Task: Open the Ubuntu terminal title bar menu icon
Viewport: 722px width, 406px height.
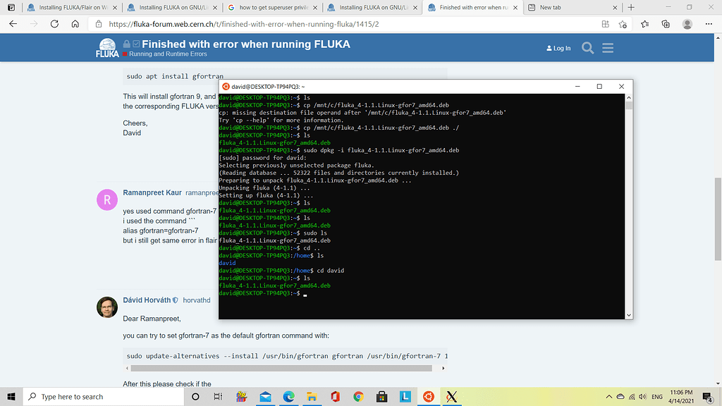Action: point(226,86)
